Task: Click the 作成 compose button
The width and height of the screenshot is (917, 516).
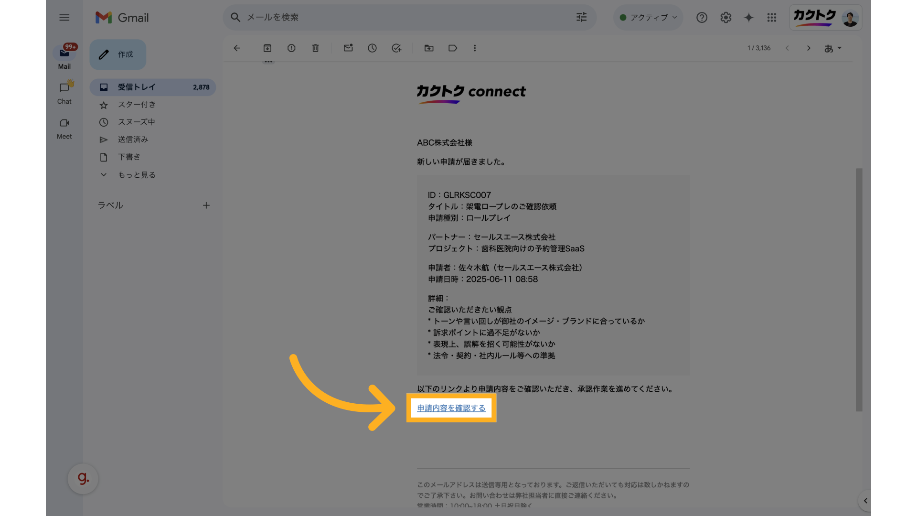Action: pyautogui.click(x=117, y=54)
